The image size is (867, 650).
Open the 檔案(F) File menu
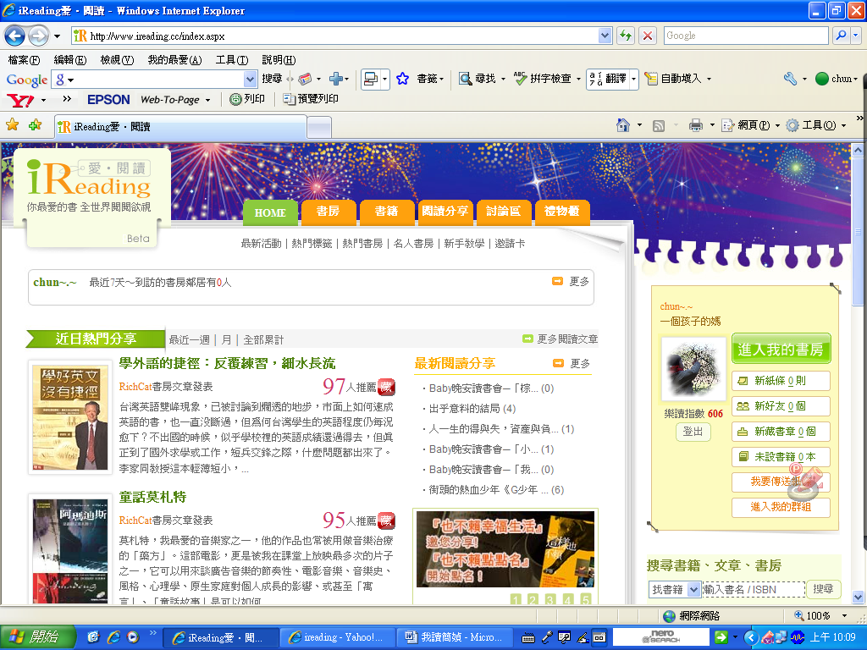tap(24, 60)
